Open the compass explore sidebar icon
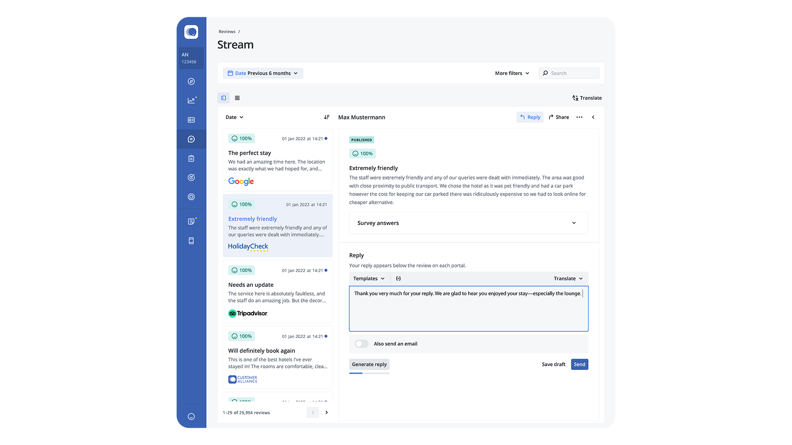Image resolution: width=792 pixels, height=445 pixels. coord(191,82)
